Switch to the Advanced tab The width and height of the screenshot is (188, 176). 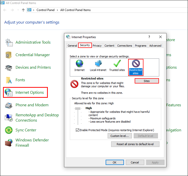pyautogui.click(x=155, y=46)
